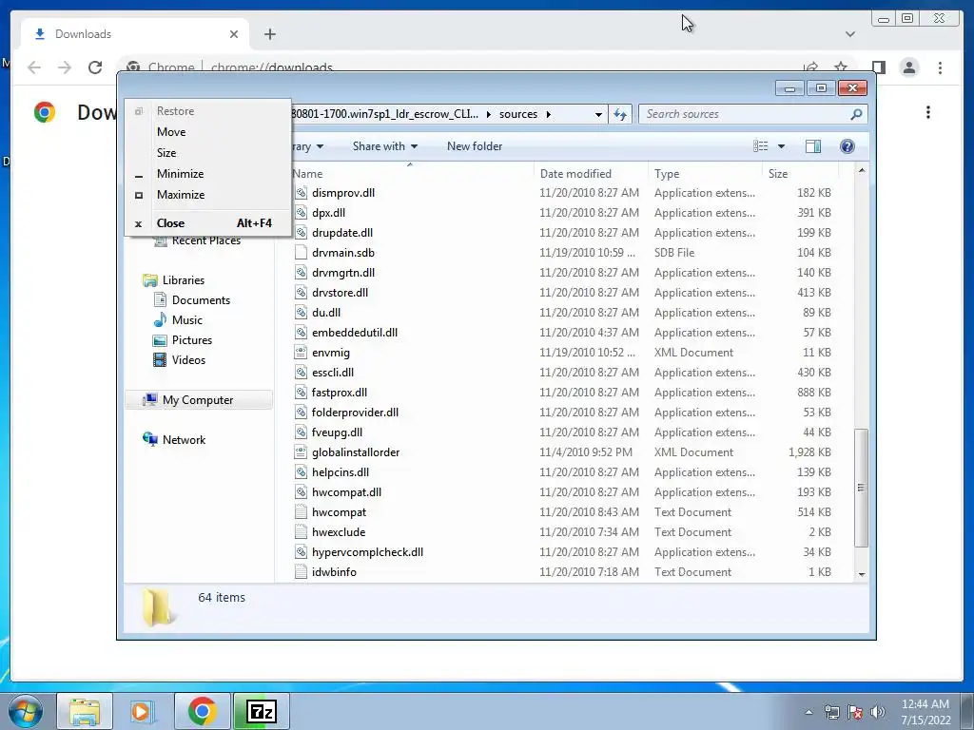The image size is (974, 730).
Task: Switch to the Downloads browser tab
Action: pos(135,34)
